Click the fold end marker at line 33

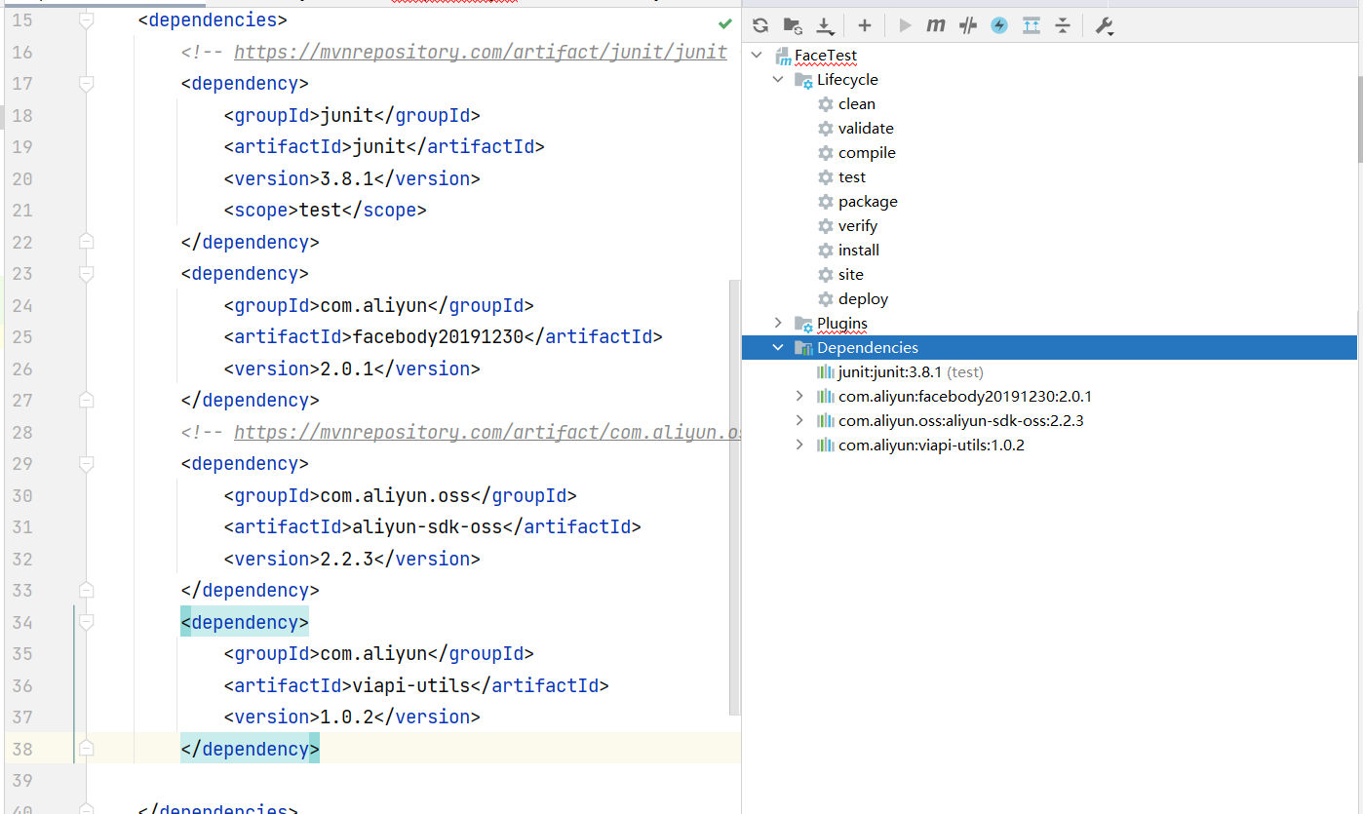click(87, 591)
